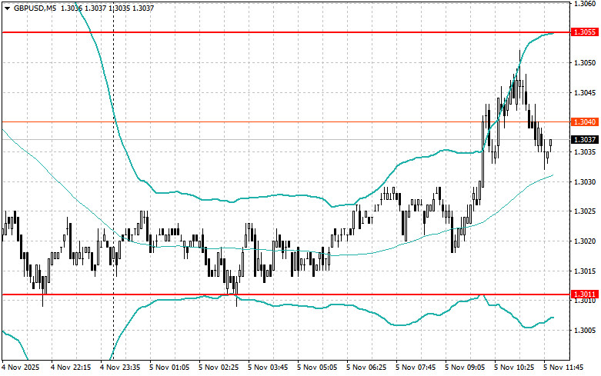
Task: Click the 5 Nov 05:05 time label
Action: click(317, 368)
